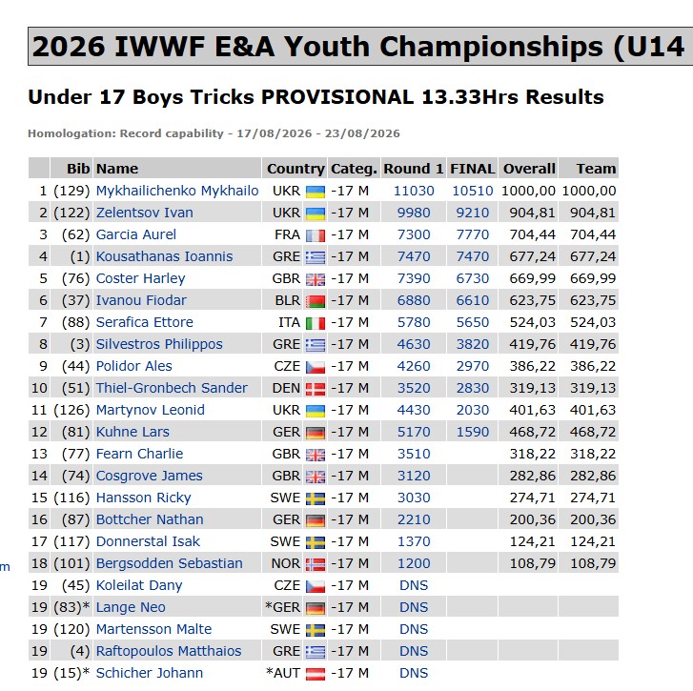Open Martynov Leonid's Round 1 score 4430
Screen dimensions: 693x691
pos(414,410)
